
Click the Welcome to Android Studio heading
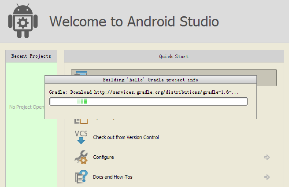134,22
